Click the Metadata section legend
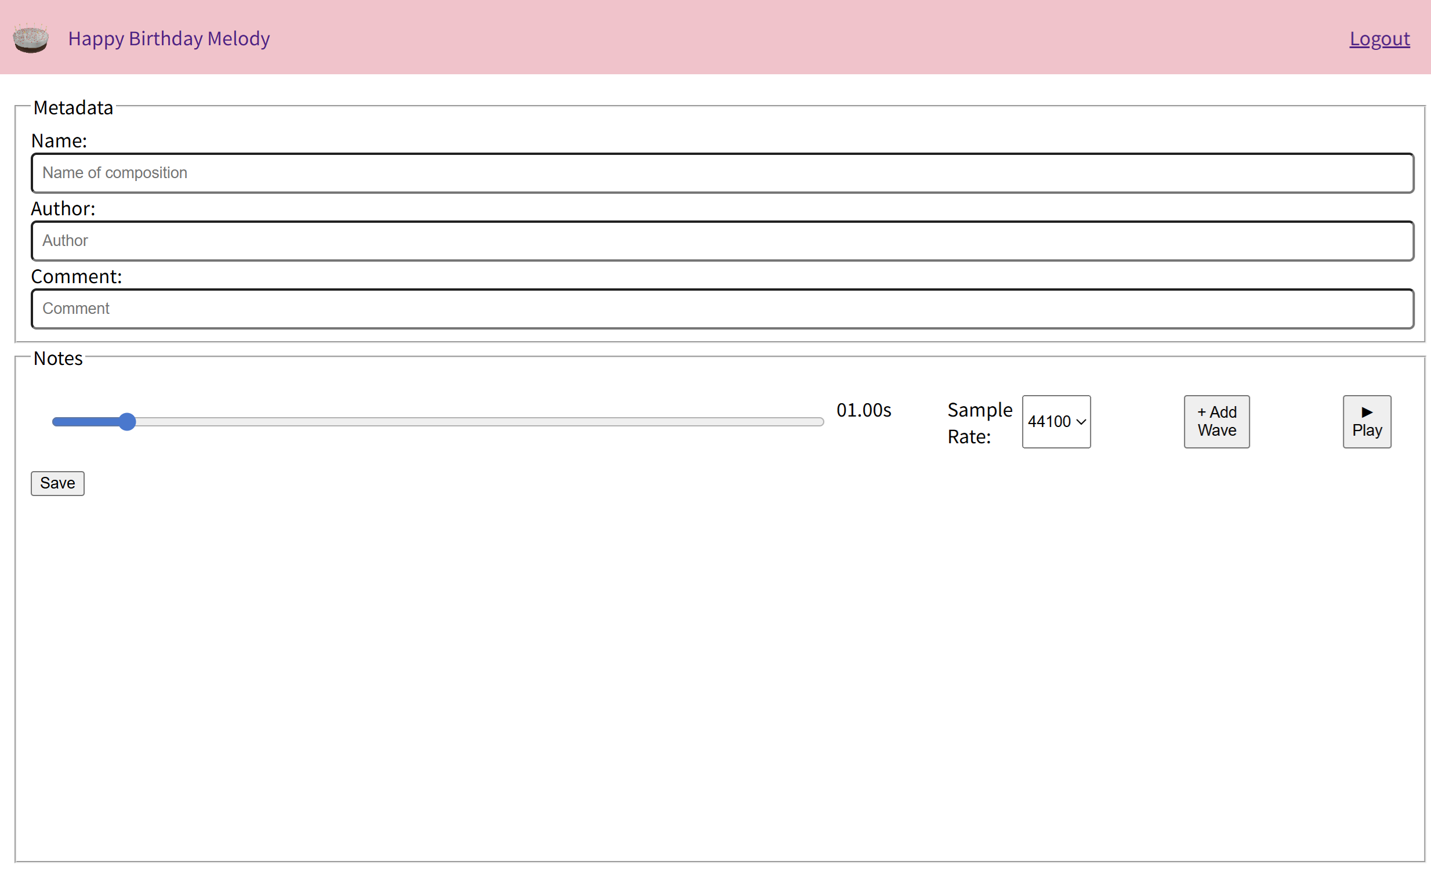The image size is (1431, 872). 73,108
